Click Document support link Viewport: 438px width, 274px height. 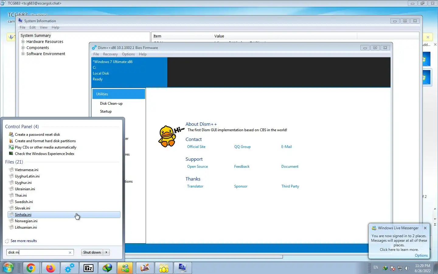point(290,167)
